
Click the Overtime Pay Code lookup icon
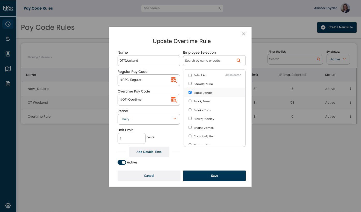(174, 100)
